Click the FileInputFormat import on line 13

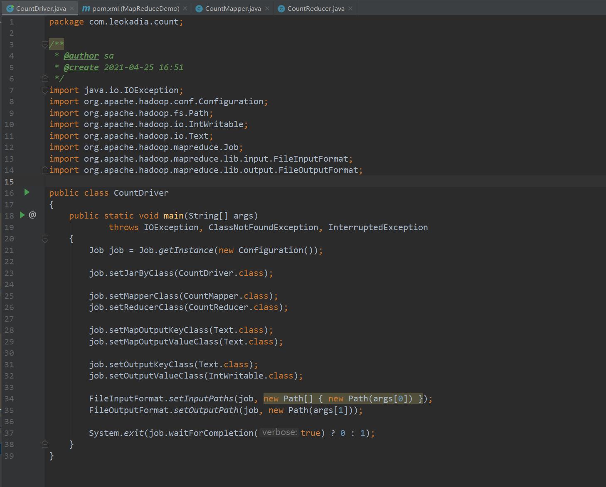click(x=216, y=159)
